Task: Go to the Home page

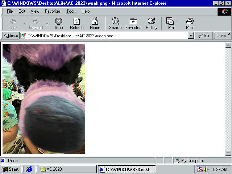Action: click(x=95, y=24)
